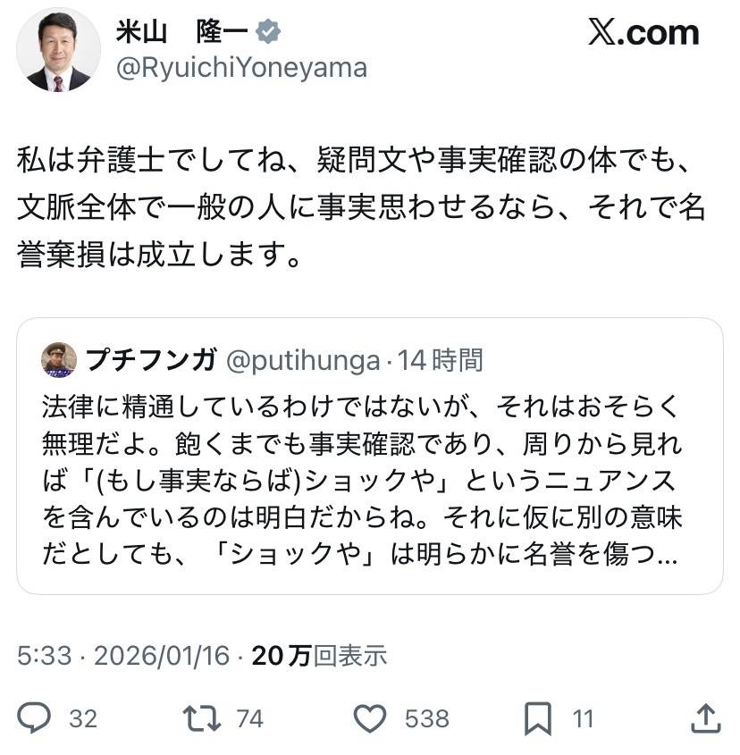Click the X.com logo

[x=643, y=33]
